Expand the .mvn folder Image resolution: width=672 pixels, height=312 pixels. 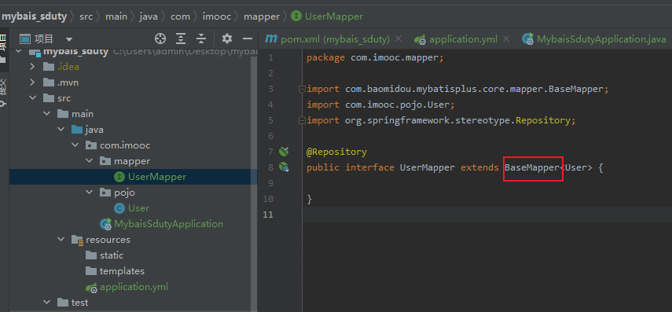tap(32, 83)
